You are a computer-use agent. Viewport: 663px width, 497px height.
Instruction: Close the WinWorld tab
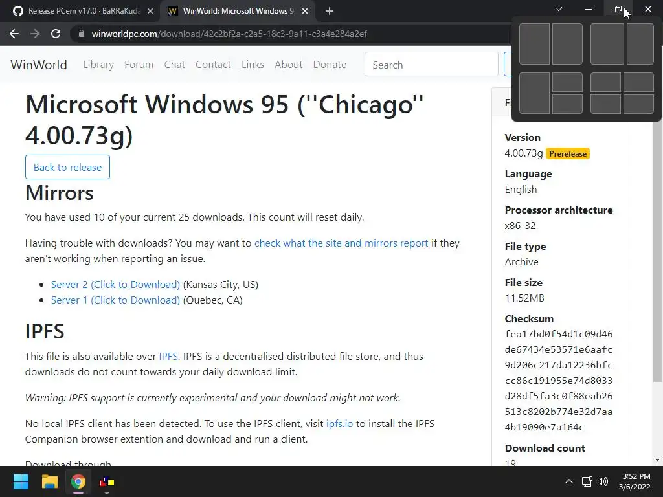(305, 11)
